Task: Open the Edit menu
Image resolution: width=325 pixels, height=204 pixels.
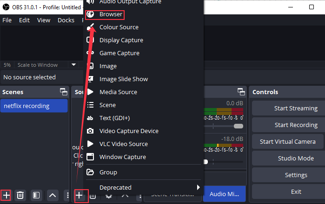Action: (25, 20)
